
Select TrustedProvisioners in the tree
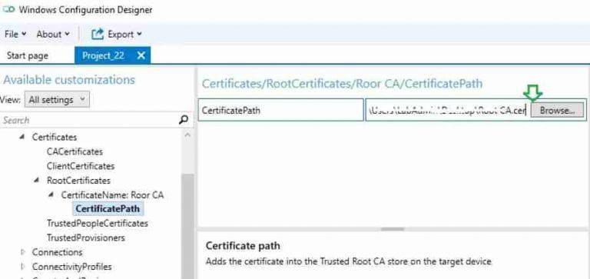coord(85,238)
